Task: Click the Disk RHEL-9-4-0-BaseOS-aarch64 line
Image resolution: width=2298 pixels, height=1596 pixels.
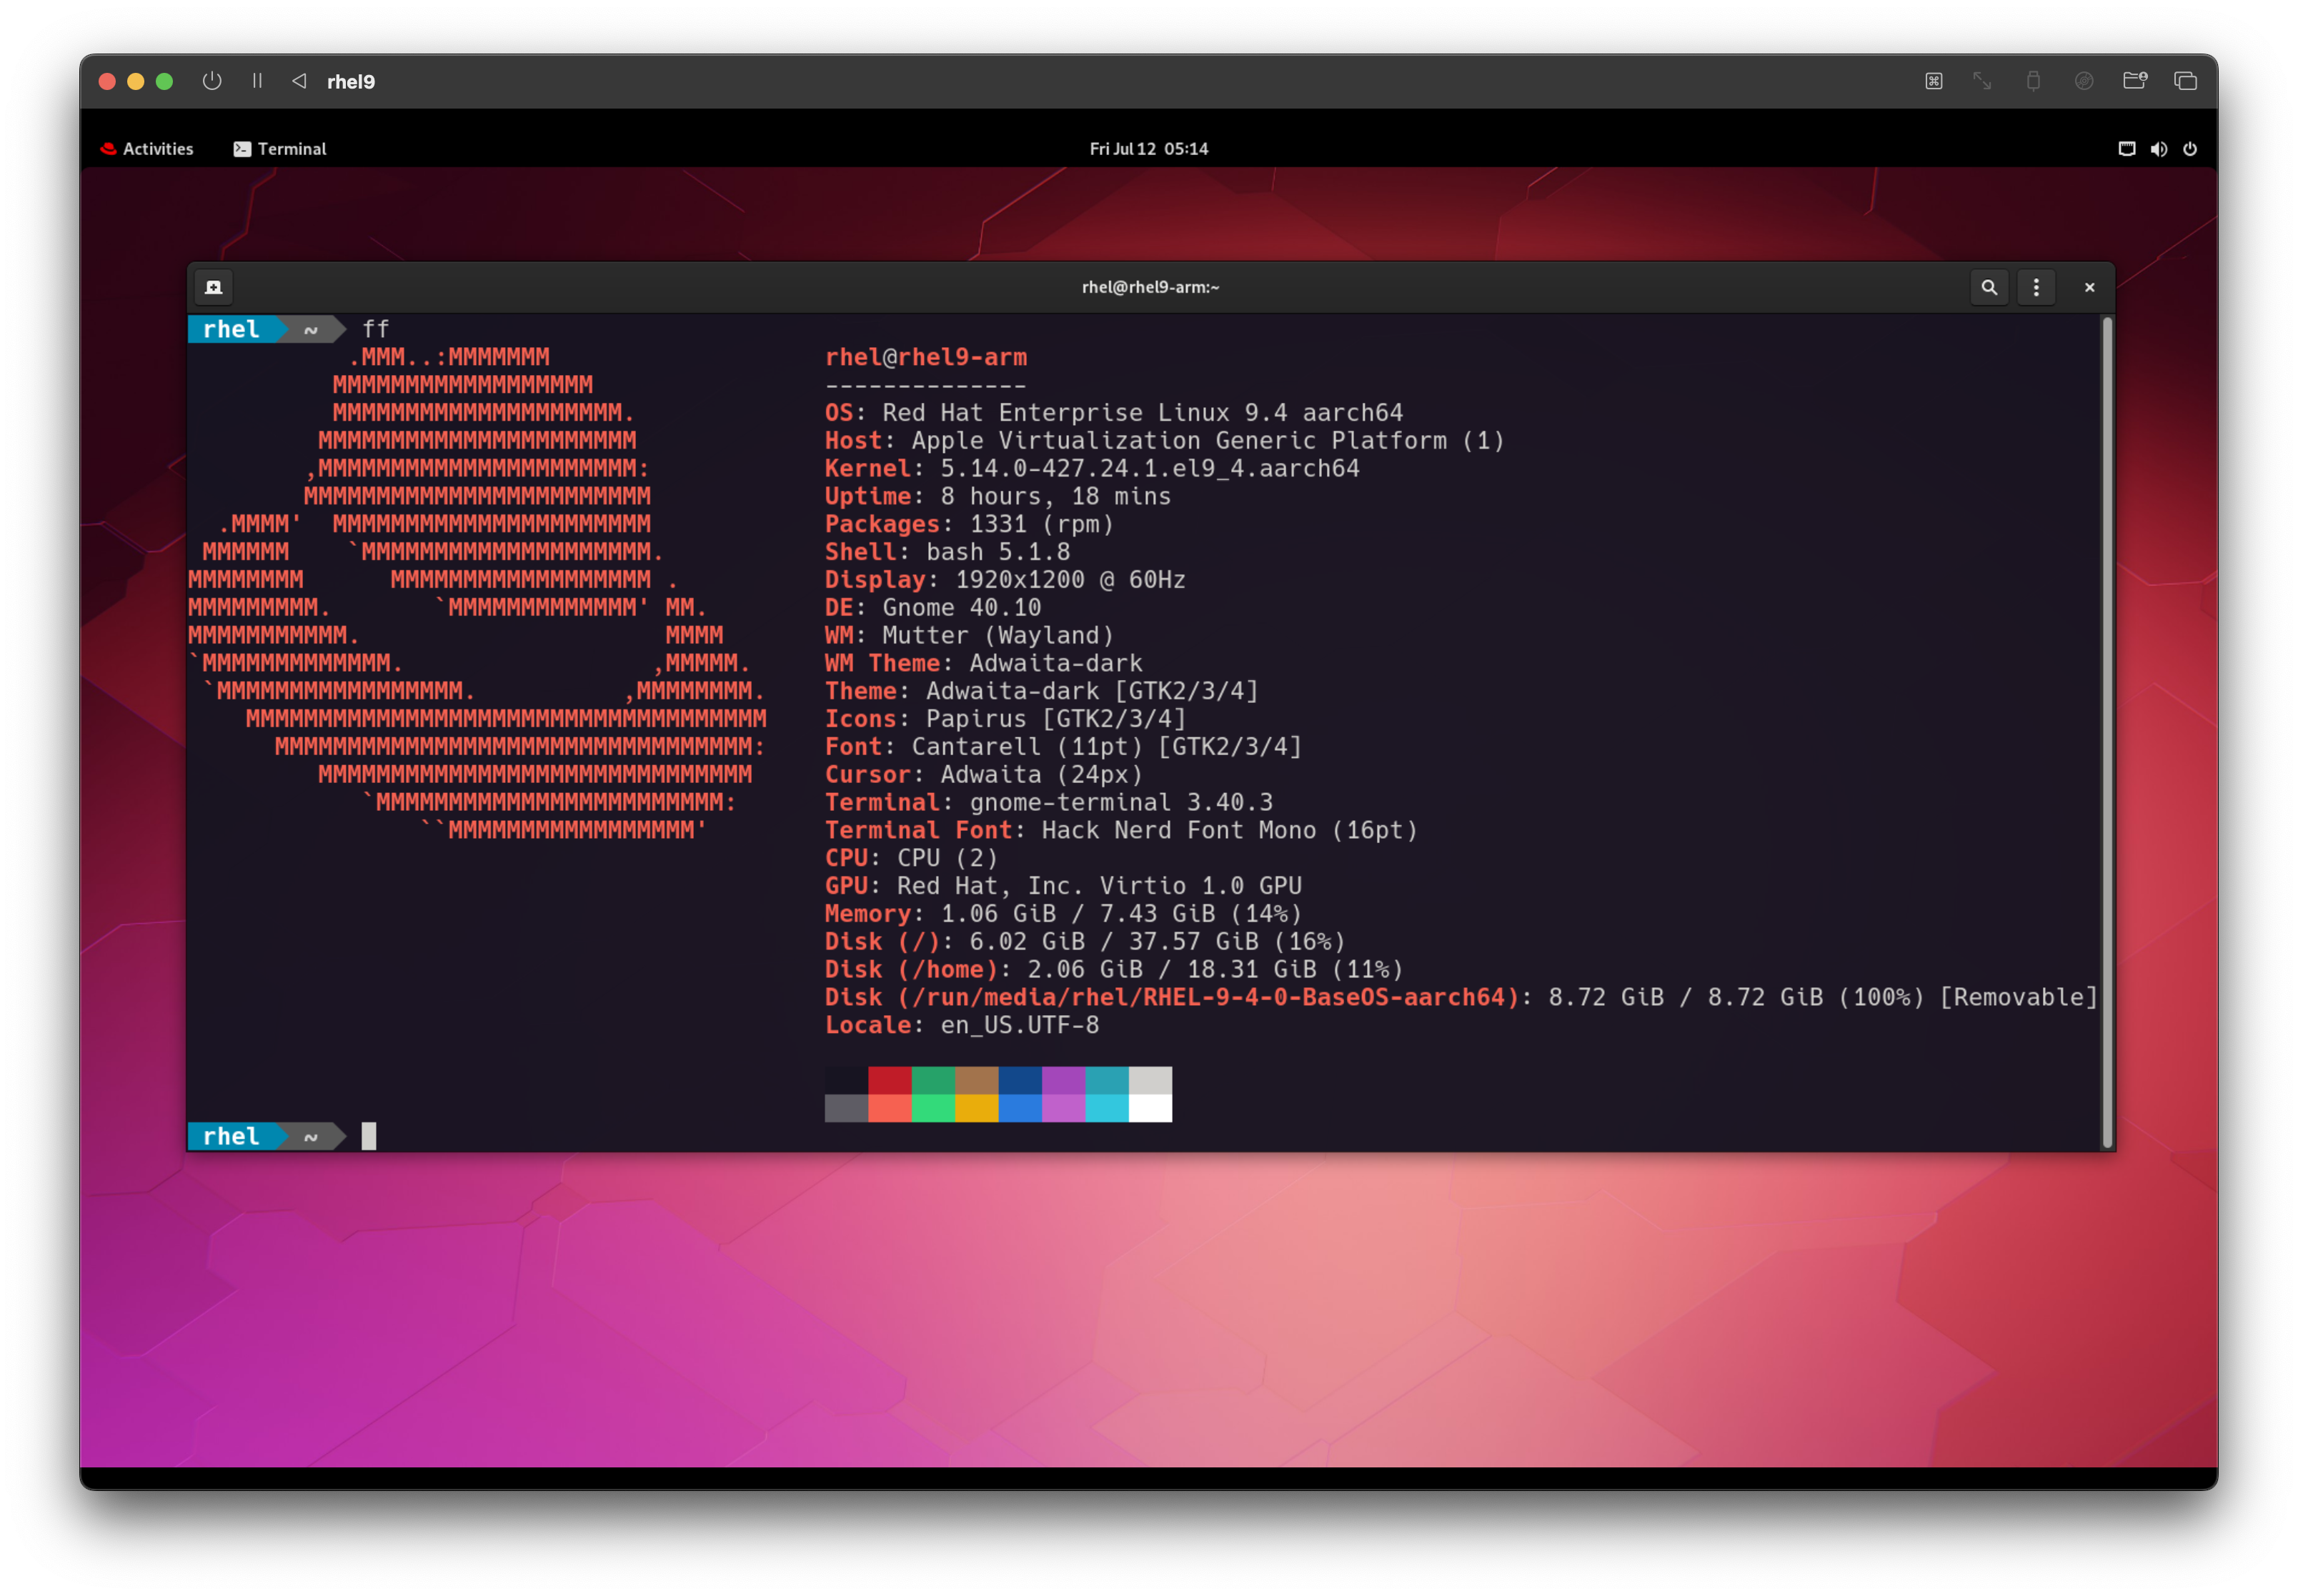Action: click(x=1461, y=998)
